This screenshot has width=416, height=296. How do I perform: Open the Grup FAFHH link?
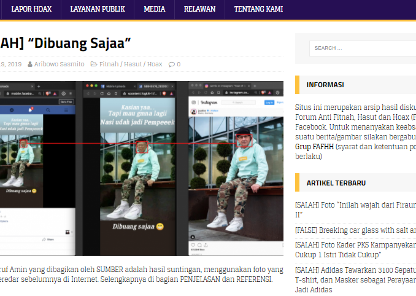tap(314, 147)
